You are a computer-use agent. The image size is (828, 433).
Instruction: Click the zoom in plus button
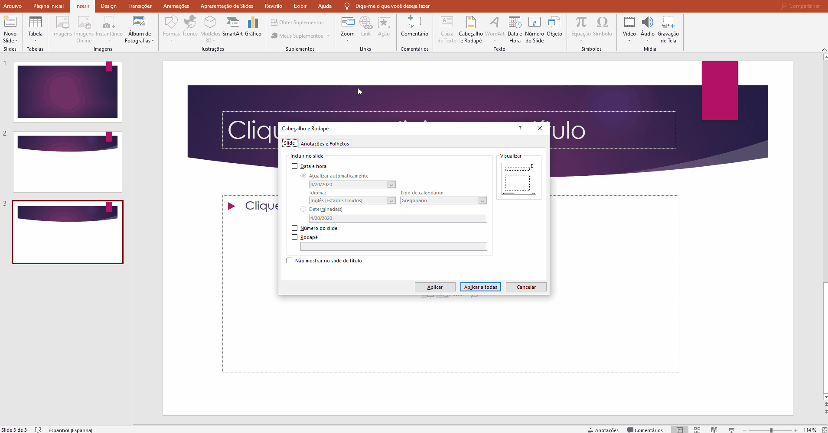(796, 430)
